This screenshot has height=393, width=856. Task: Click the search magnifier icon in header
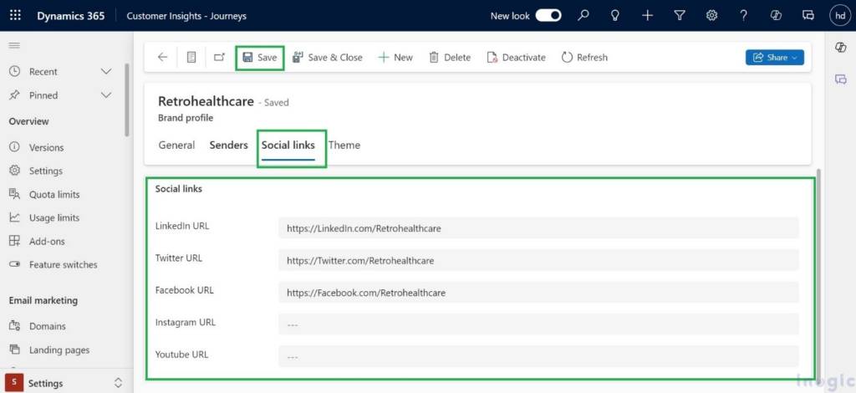coord(583,16)
